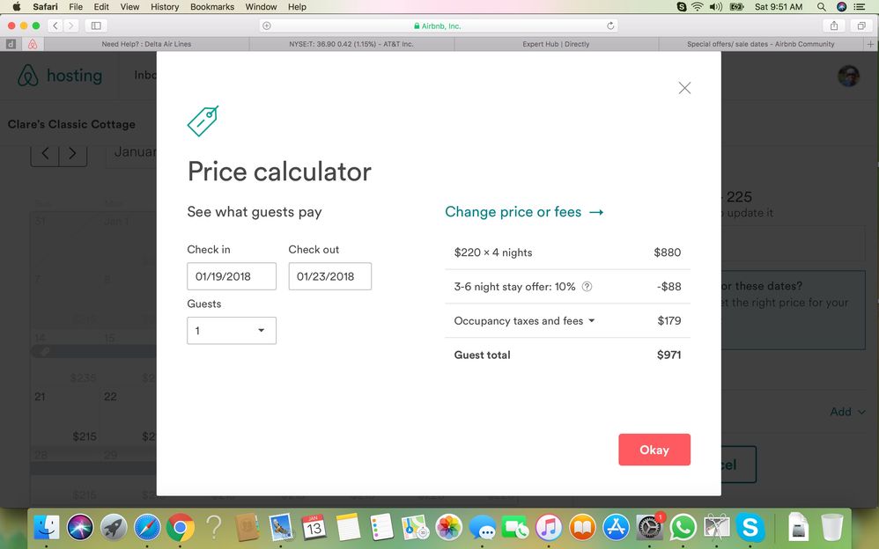
Task: Open WhatsApp from the dock
Action: point(683,527)
